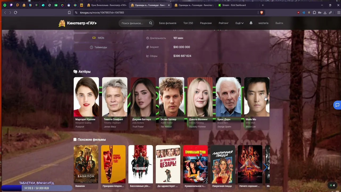Click 'Выйти' to log out

click(x=279, y=23)
